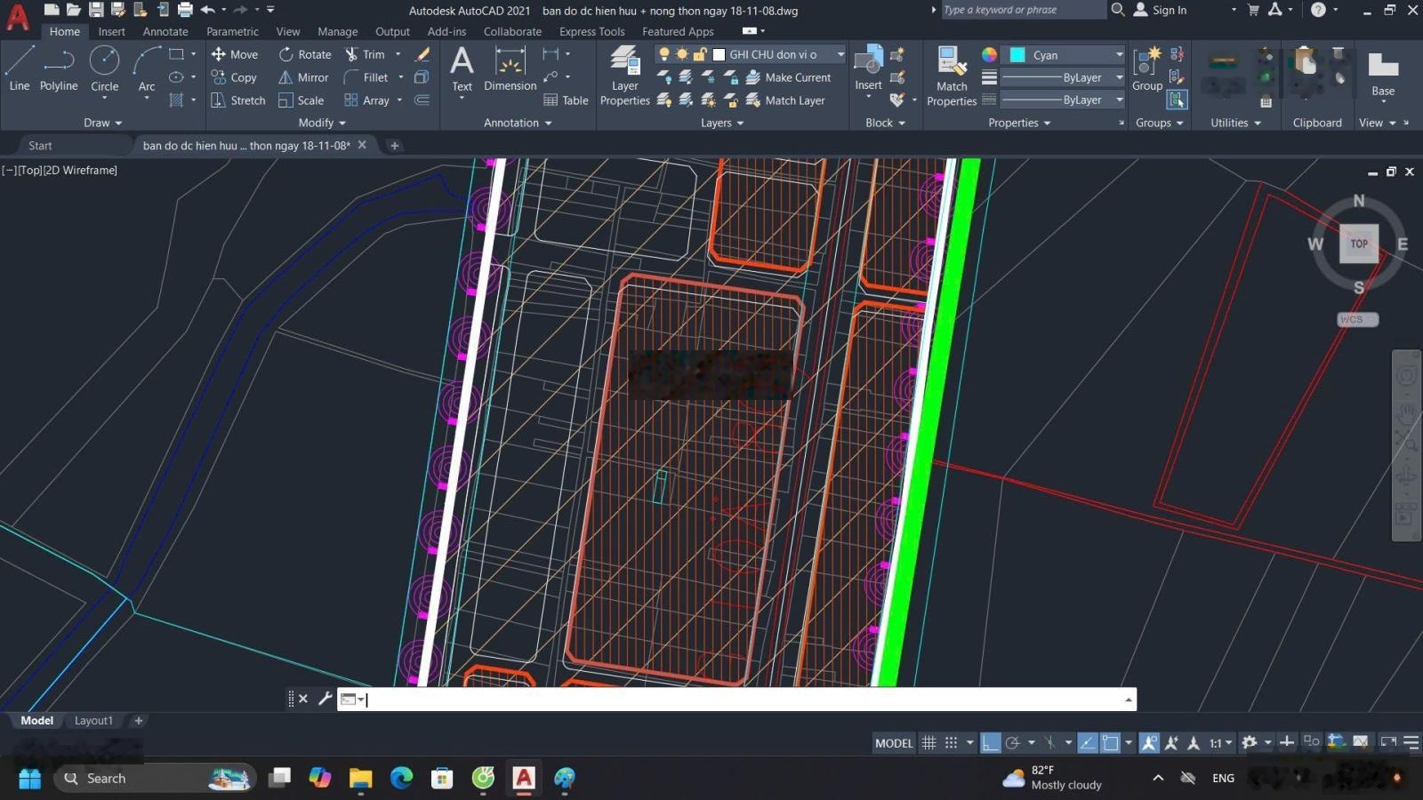Toggle grid display on or off
Screen dimensions: 1423x800
pyautogui.click(x=929, y=742)
